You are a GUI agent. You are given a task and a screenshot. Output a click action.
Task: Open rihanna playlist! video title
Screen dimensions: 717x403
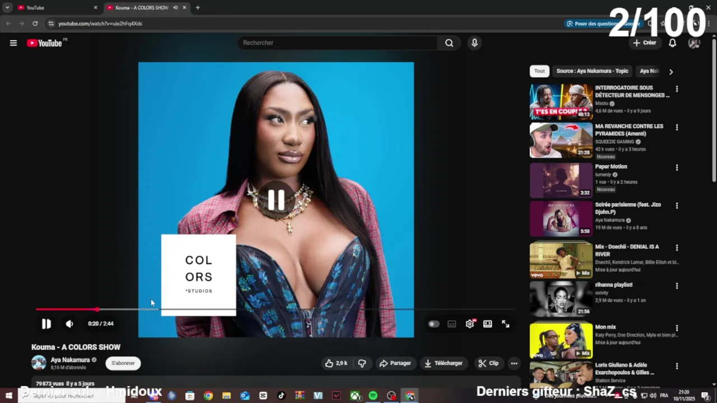tap(614, 285)
